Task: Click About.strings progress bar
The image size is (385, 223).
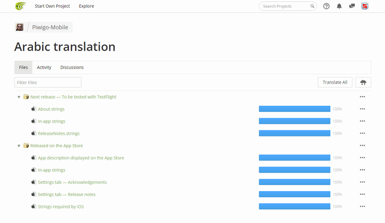Action: click(294, 109)
